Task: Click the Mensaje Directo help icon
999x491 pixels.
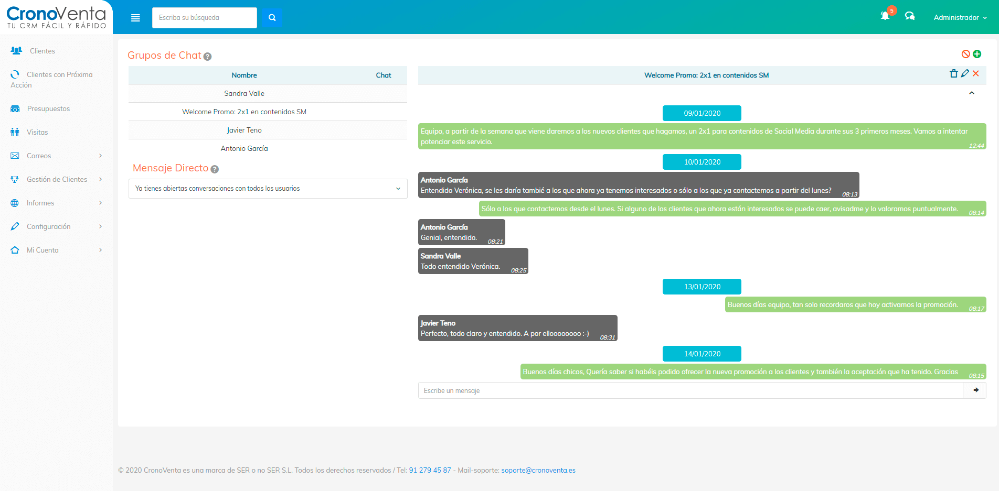Action: [x=215, y=169]
